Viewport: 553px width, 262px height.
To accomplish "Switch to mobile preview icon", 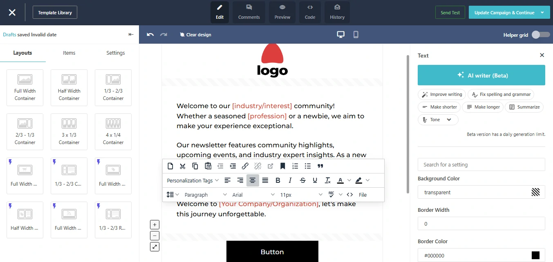I will coord(356,35).
